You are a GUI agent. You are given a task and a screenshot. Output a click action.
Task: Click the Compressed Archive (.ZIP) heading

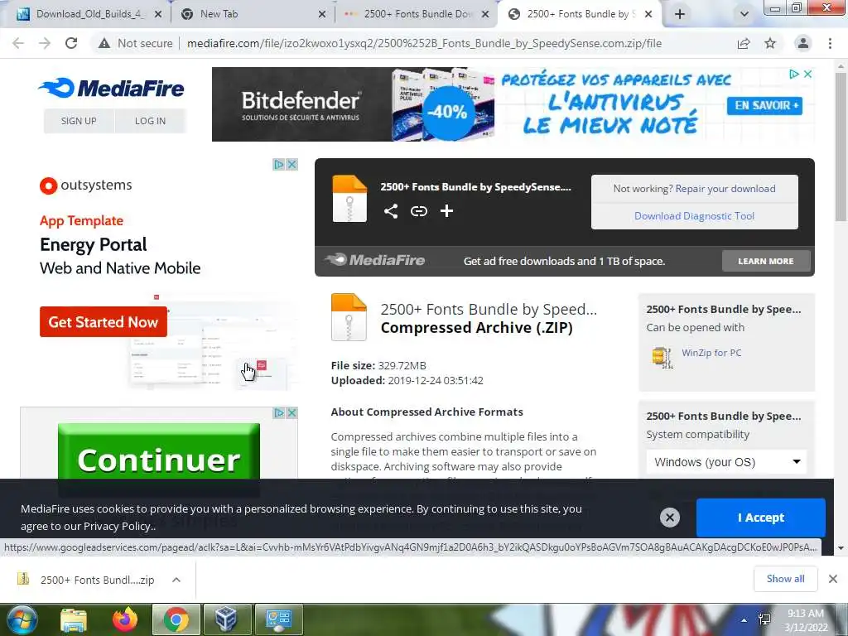click(476, 328)
